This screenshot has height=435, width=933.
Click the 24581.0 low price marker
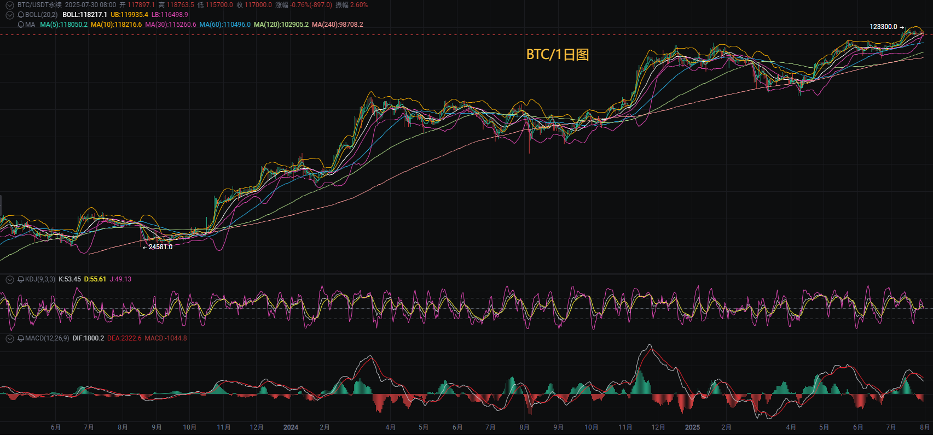[x=158, y=247]
